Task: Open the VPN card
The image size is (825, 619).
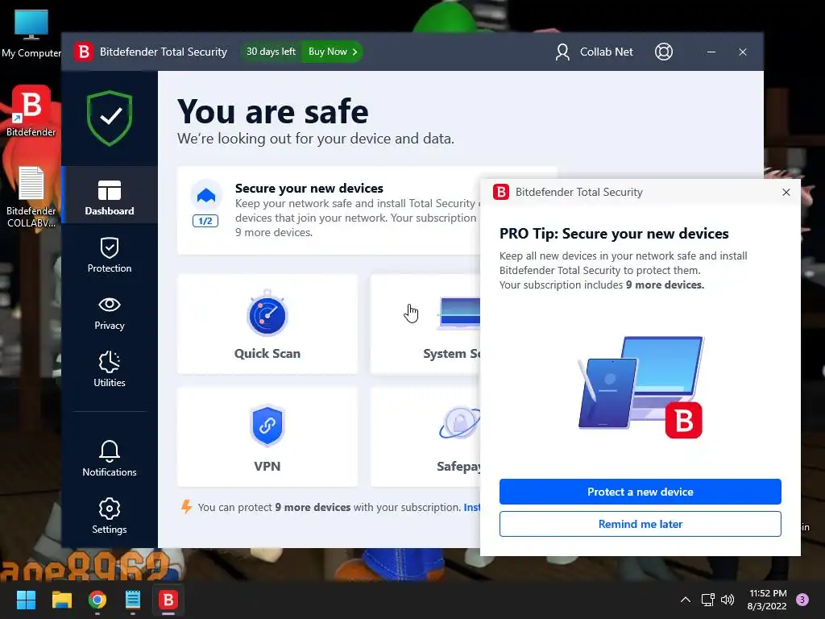Action: [267, 437]
